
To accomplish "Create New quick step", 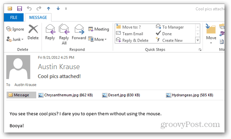I will 169,40.
